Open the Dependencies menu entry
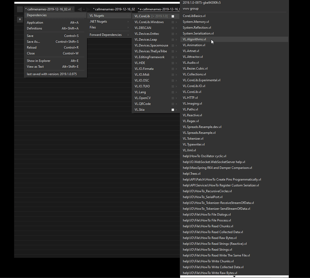The width and height of the screenshot is (310, 278). point(36,15)
